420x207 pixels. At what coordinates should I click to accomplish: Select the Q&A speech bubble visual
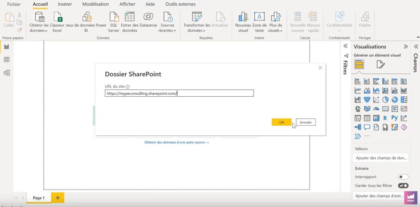tap(367, 127)
